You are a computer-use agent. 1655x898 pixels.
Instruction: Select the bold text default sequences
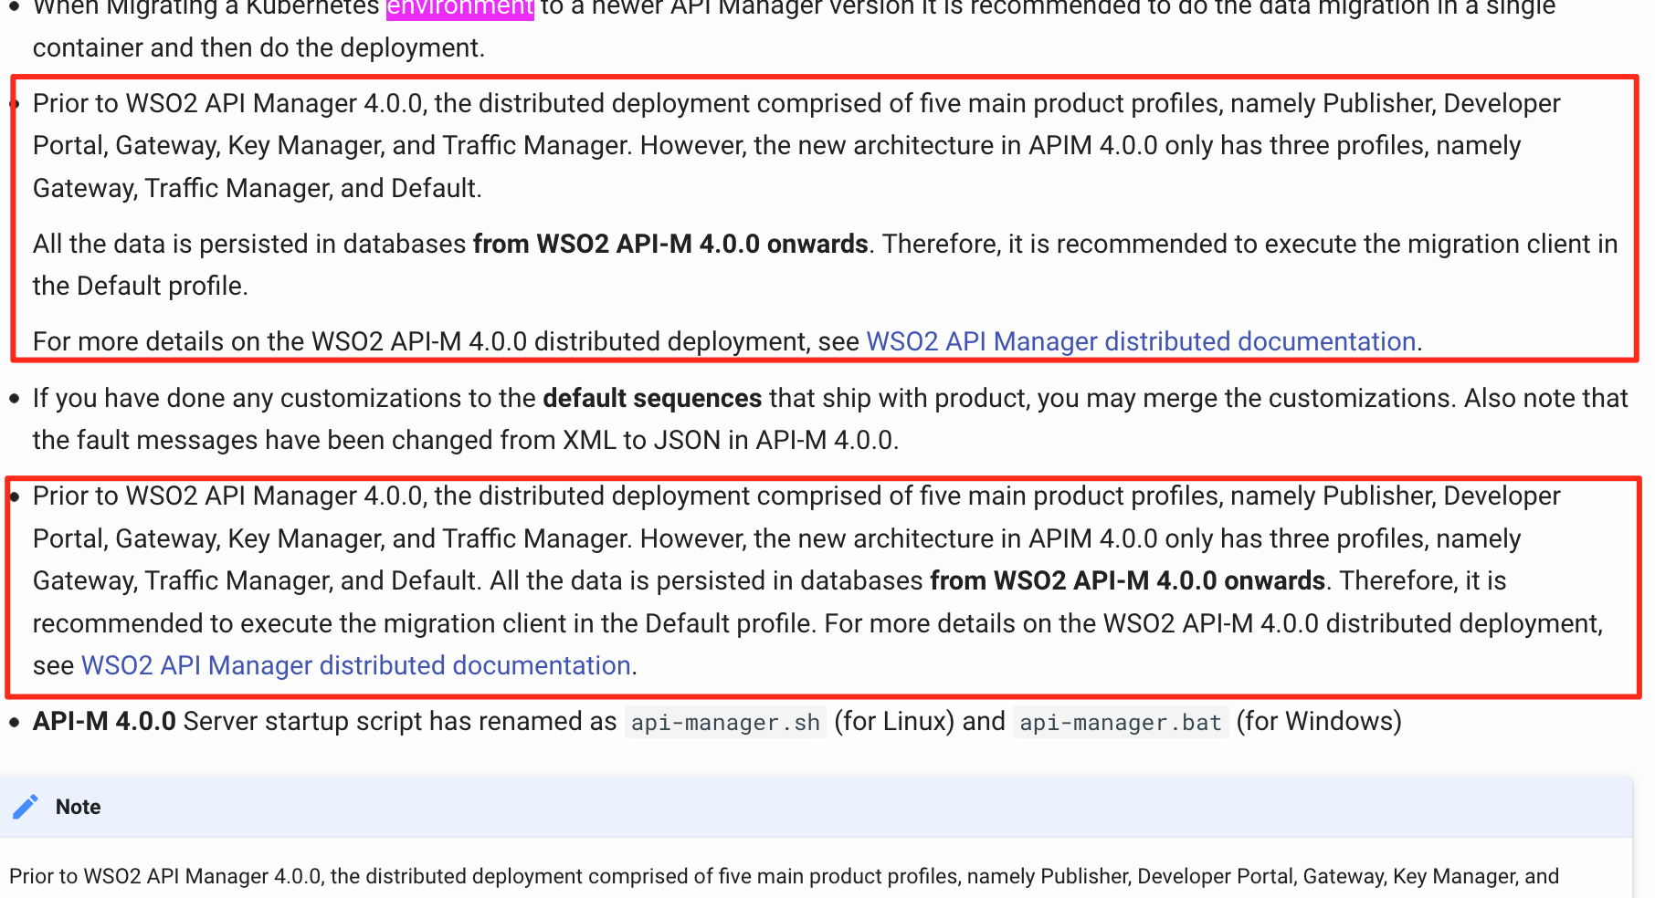point(652,398)
